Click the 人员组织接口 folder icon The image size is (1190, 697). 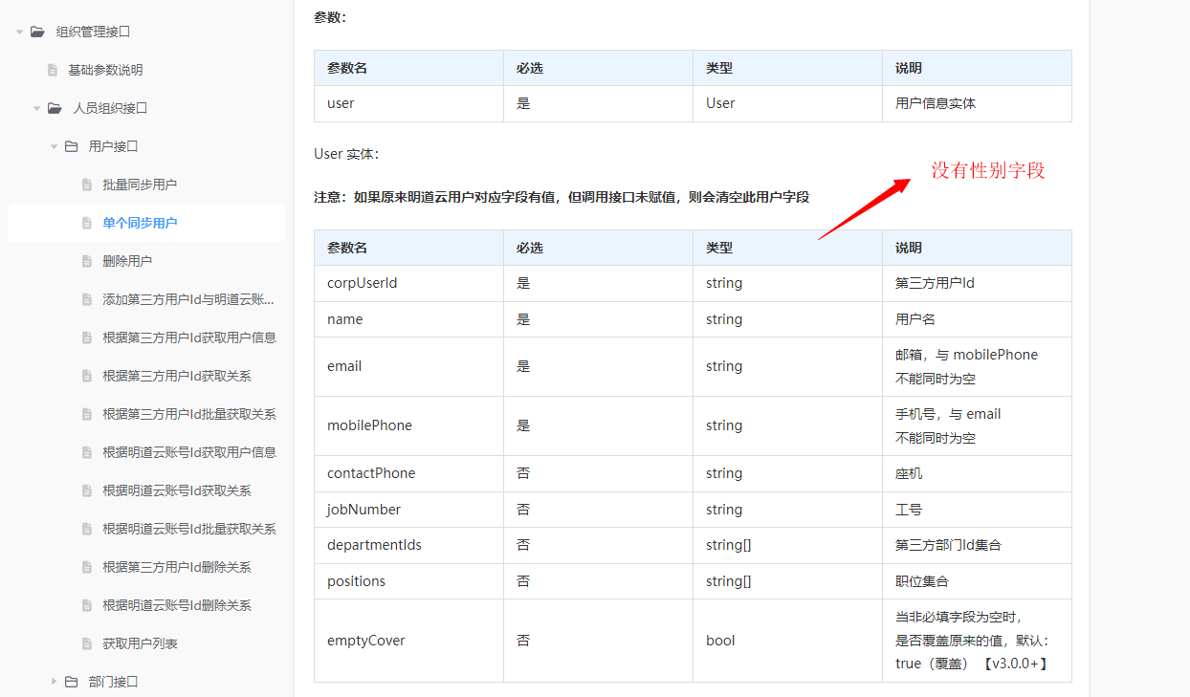point(55,108)
